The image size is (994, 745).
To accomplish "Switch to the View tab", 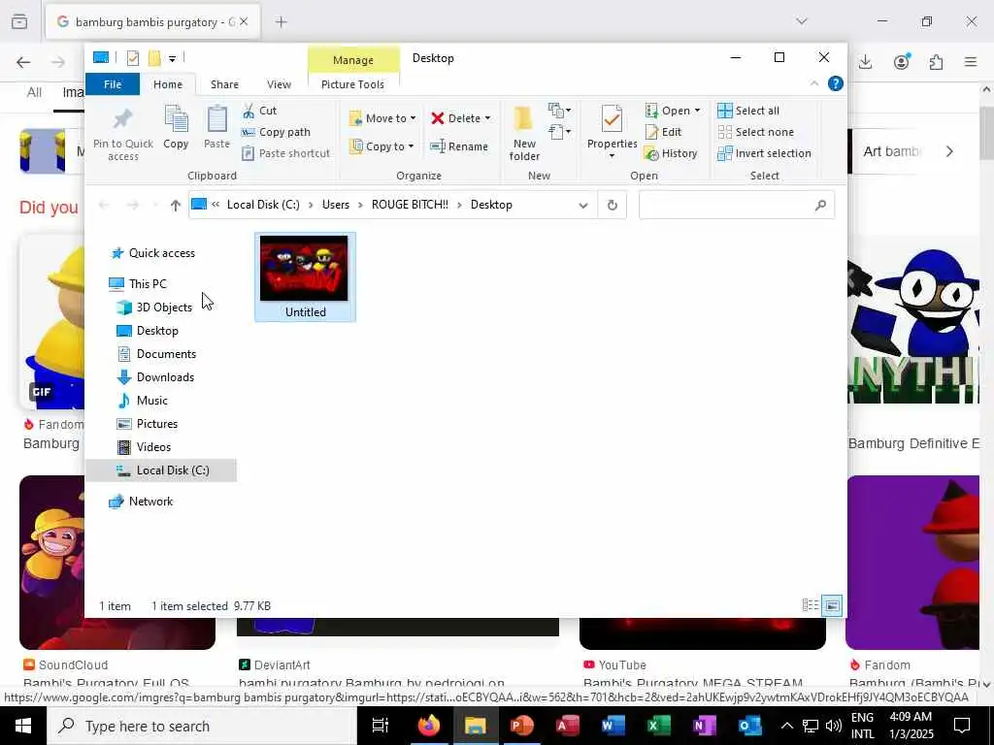I will pyautogui.click(x=279, y=84).
